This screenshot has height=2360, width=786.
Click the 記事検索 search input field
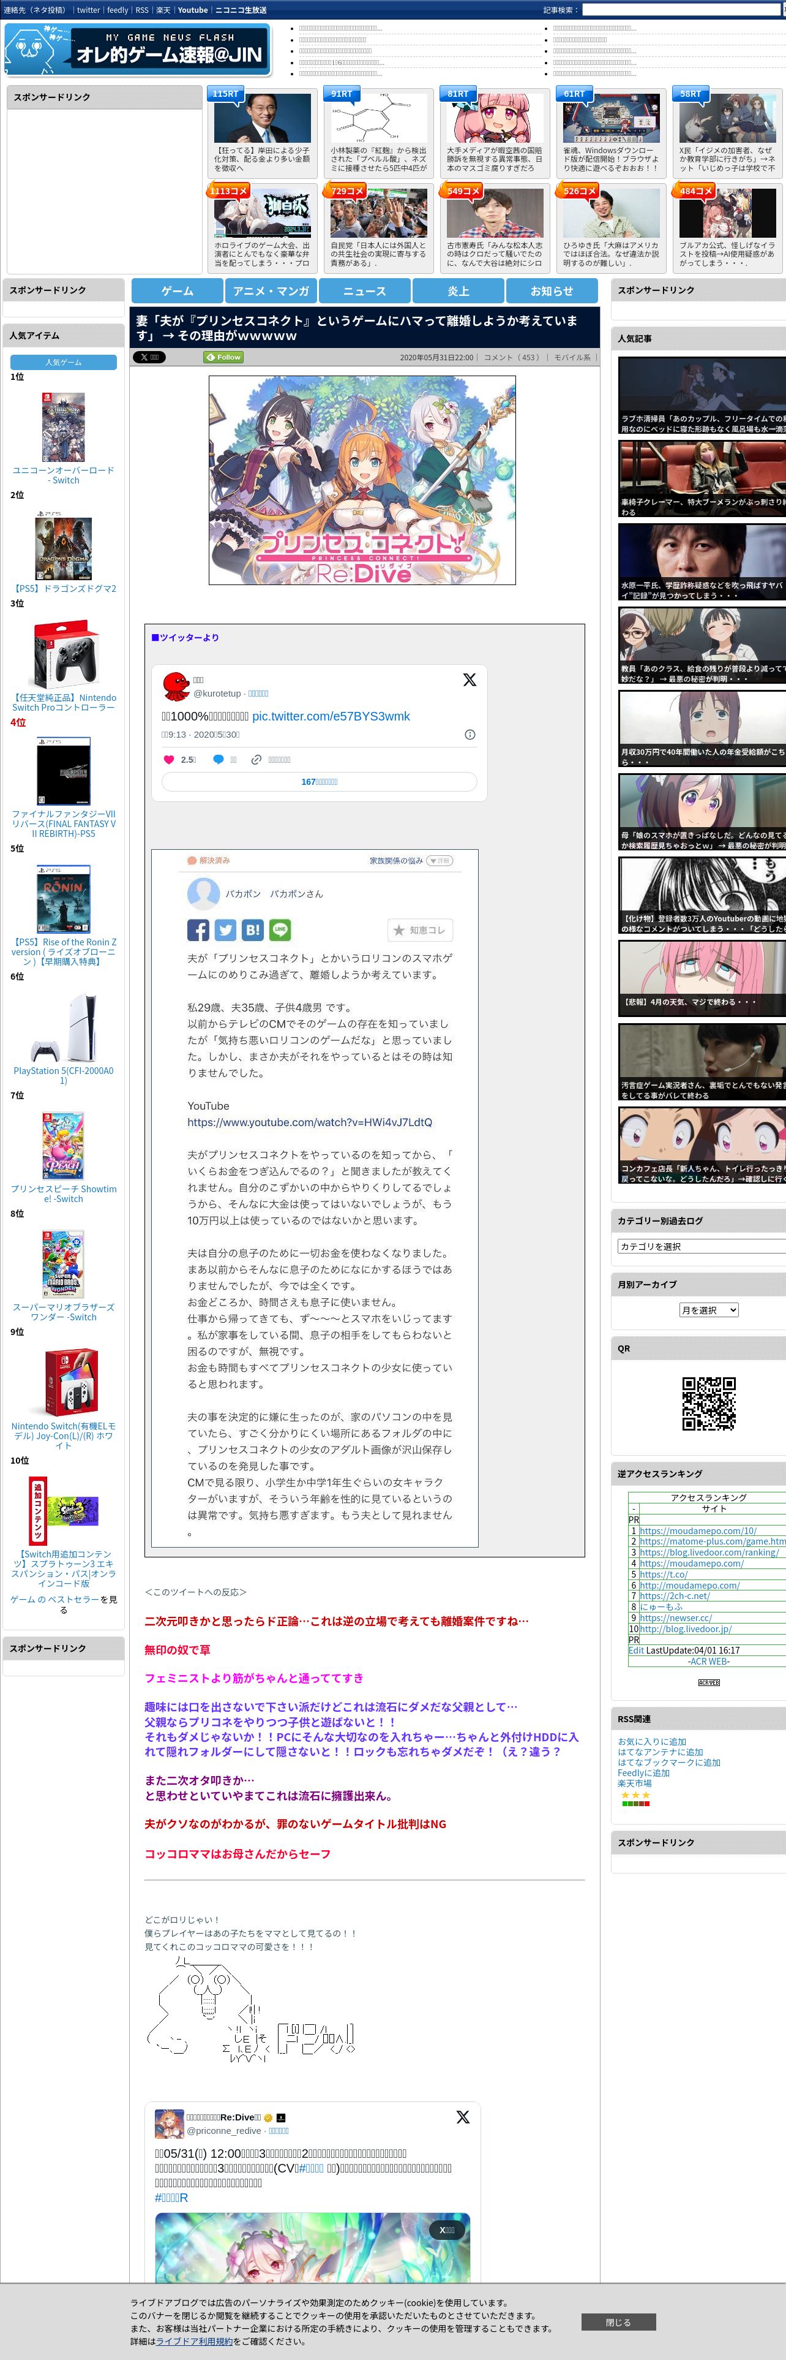(x=683, y=10)
